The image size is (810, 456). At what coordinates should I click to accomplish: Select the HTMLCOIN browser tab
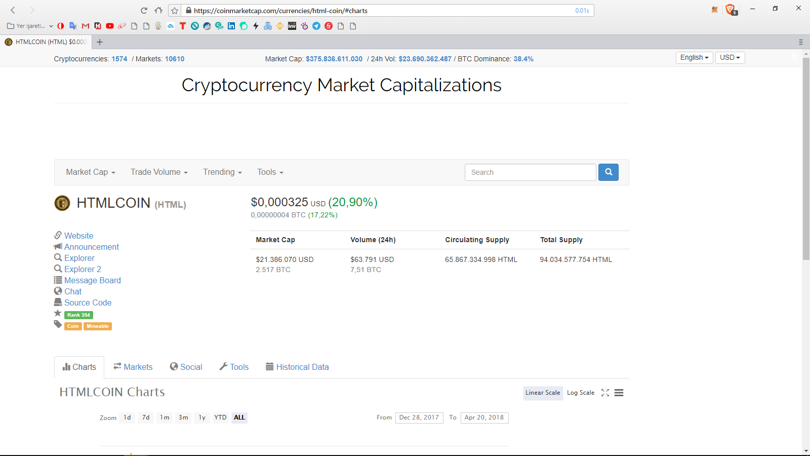pos(46,42)
